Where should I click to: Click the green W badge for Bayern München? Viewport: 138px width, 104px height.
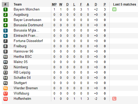tap(114, 9)
